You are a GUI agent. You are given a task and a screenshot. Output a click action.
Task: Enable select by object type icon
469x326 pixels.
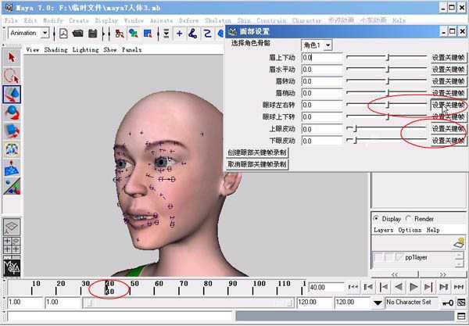click(x=134, y=33)
